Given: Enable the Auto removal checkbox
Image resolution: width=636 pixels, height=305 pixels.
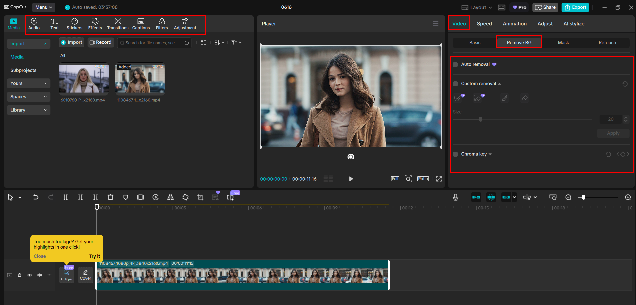Looking at the screenshot, I should (x=455, y=64).
